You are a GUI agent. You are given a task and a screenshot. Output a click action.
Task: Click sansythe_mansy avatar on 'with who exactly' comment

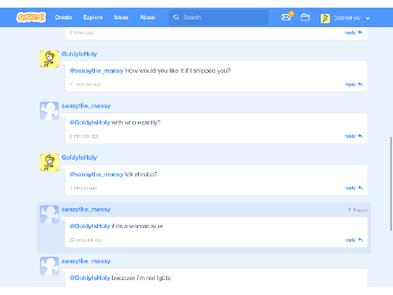(x=49, y=111)
